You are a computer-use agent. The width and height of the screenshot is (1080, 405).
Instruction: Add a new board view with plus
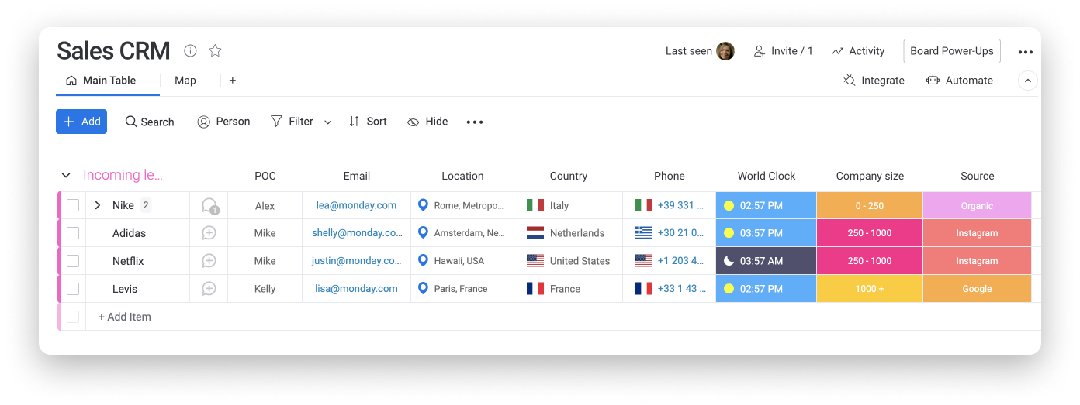click(232, 81)
